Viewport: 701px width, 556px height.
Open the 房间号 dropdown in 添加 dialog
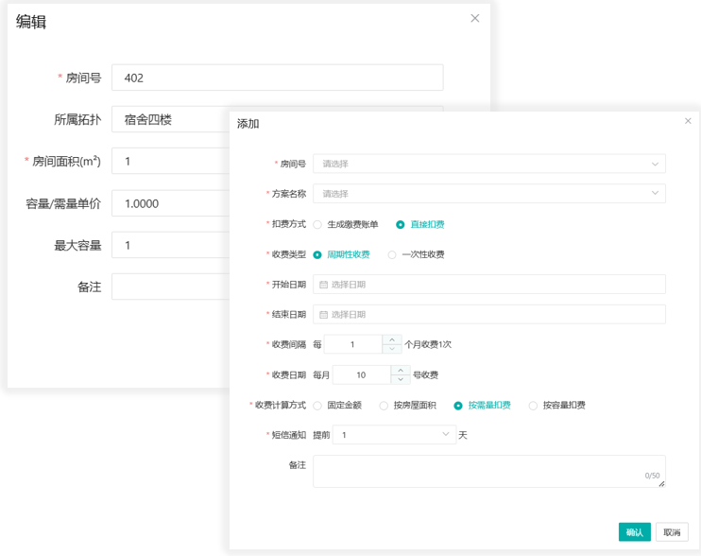(x=488, y=164)
